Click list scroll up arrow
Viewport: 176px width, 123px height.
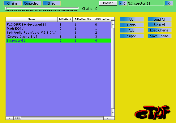click(113, 24)
